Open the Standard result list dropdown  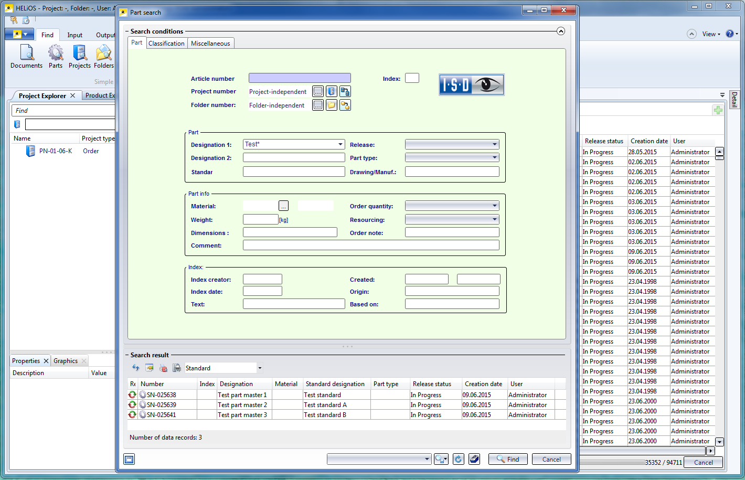coord(260,368)
